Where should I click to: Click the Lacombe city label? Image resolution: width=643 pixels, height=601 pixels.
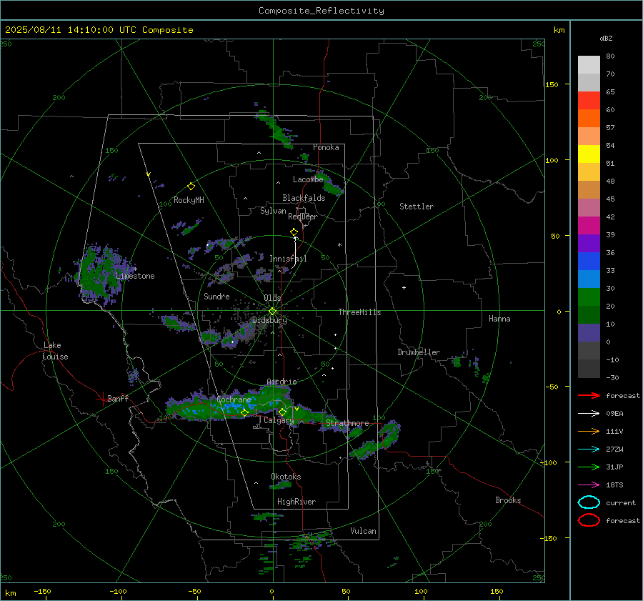(308, 179)
